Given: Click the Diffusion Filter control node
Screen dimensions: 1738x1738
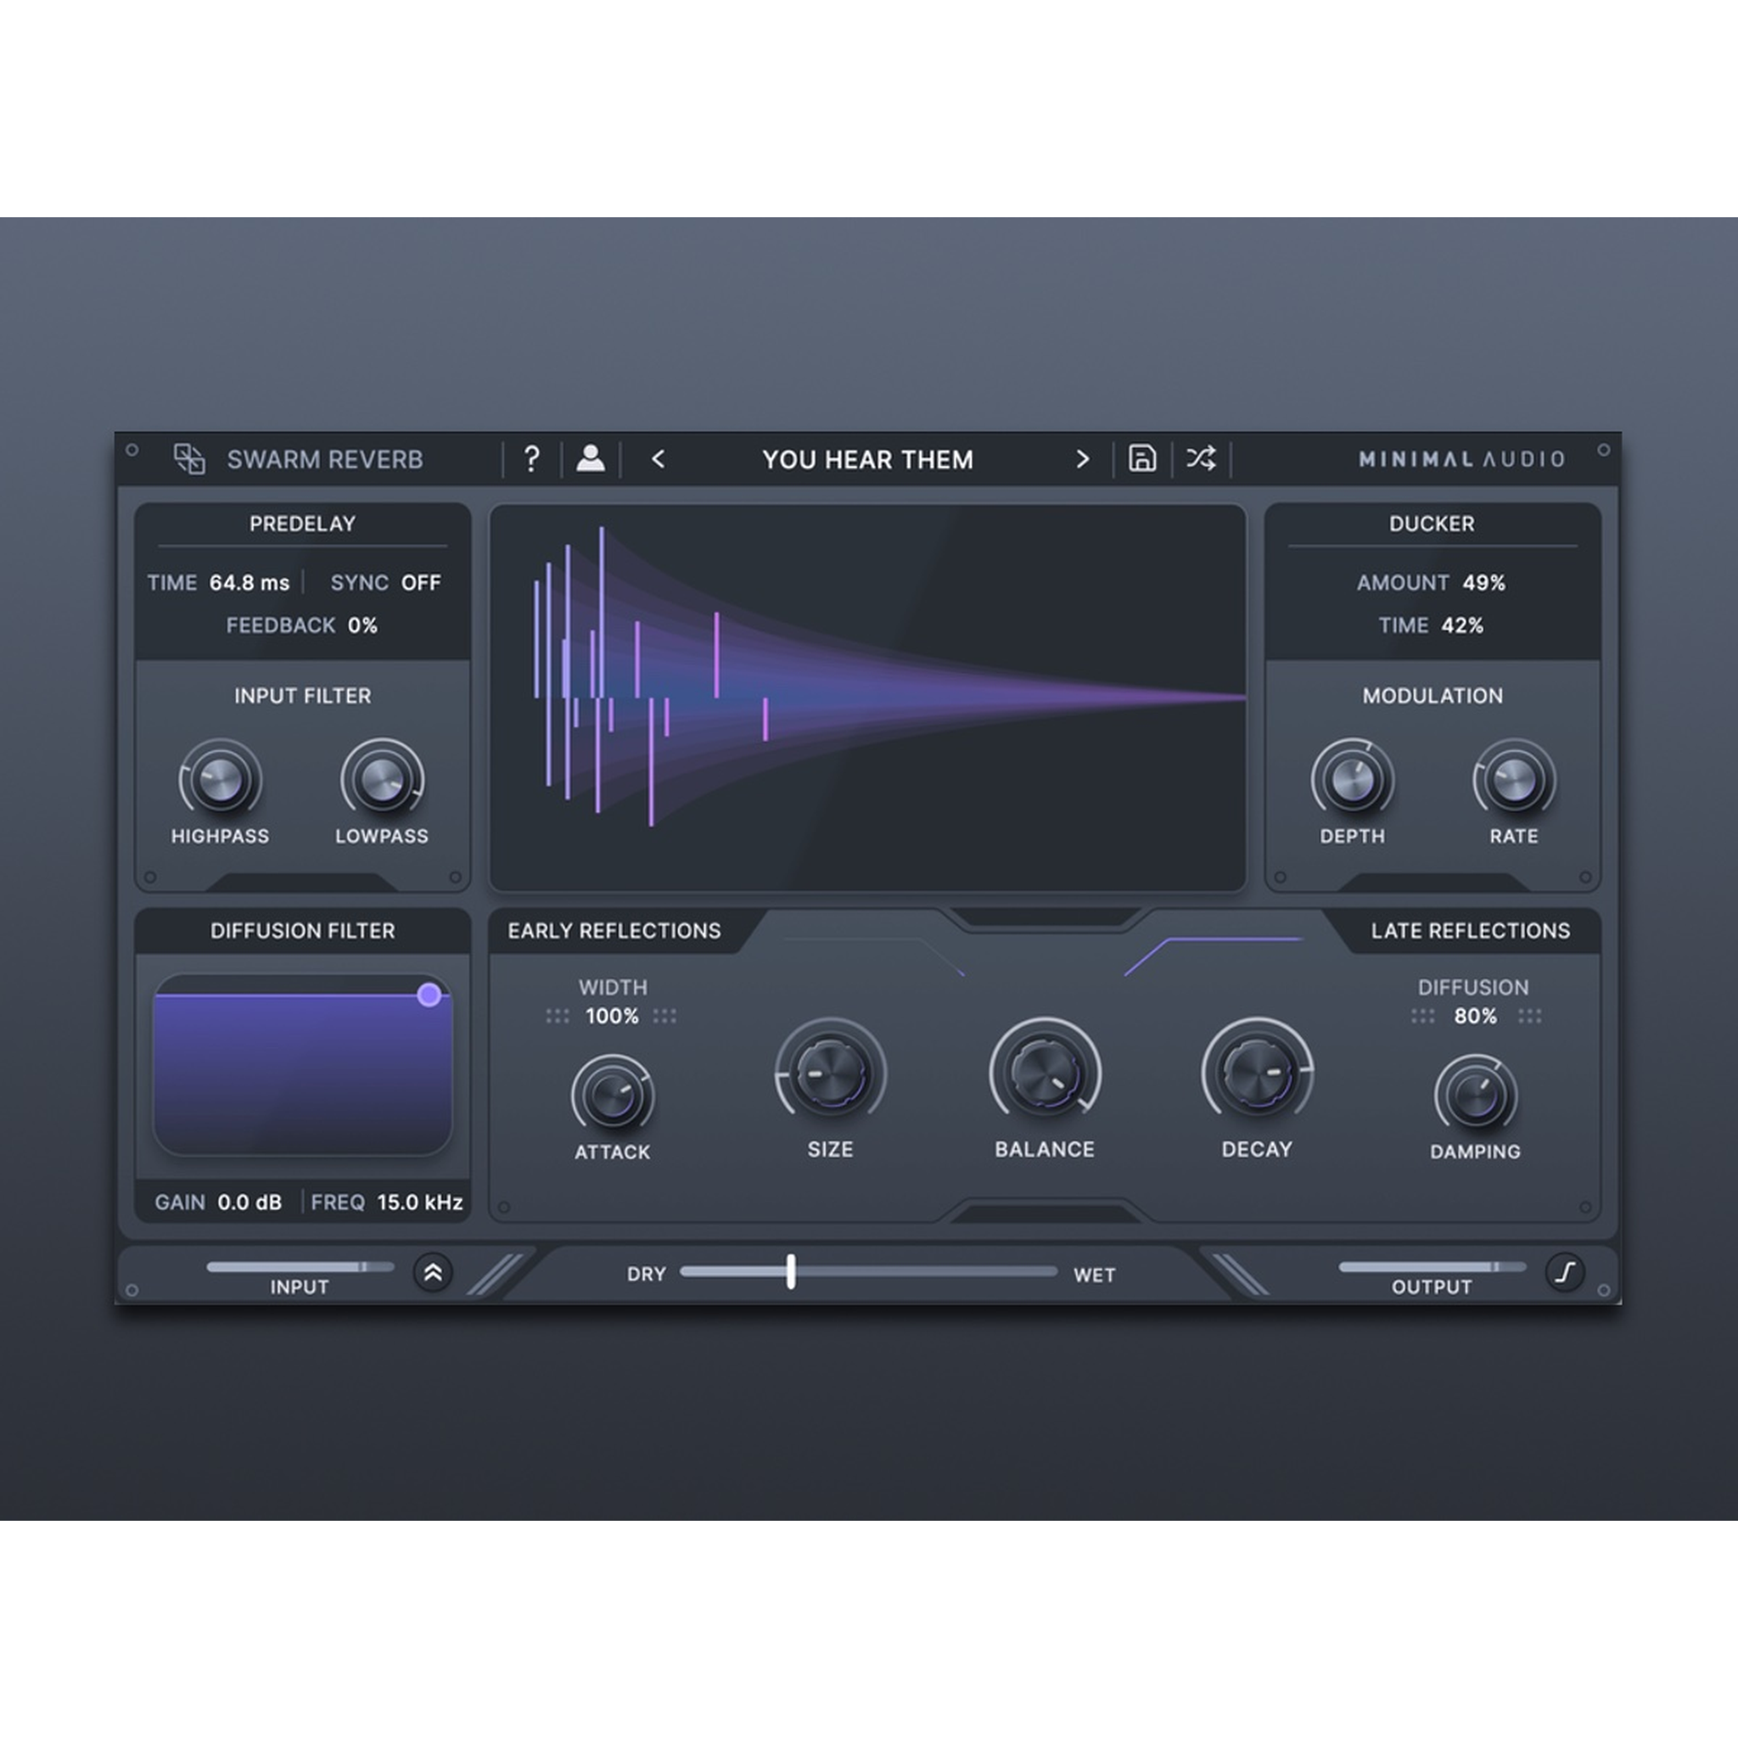Looking at the screenshot, I should pyautogui.click(x=430, y=994).
